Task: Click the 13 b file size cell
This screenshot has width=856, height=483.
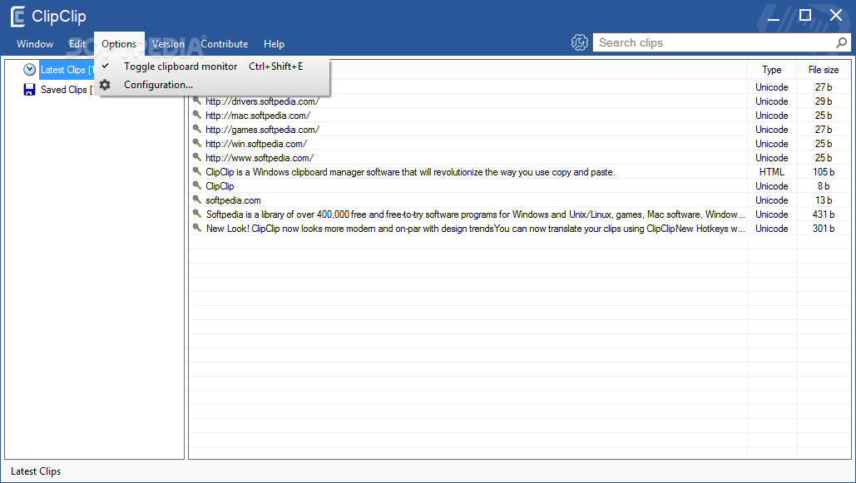Action: coord(824,200)
